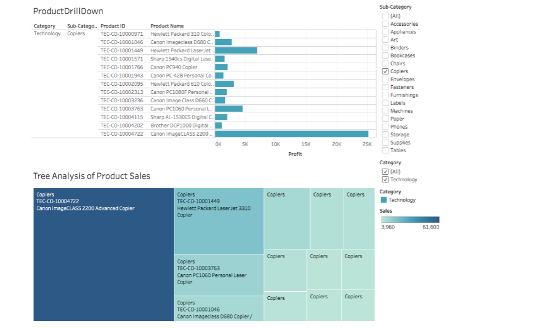This screenshot has width=540, height=328.
Task: Select product ID TEC-CO-10004202
Action: click(122, 125)
